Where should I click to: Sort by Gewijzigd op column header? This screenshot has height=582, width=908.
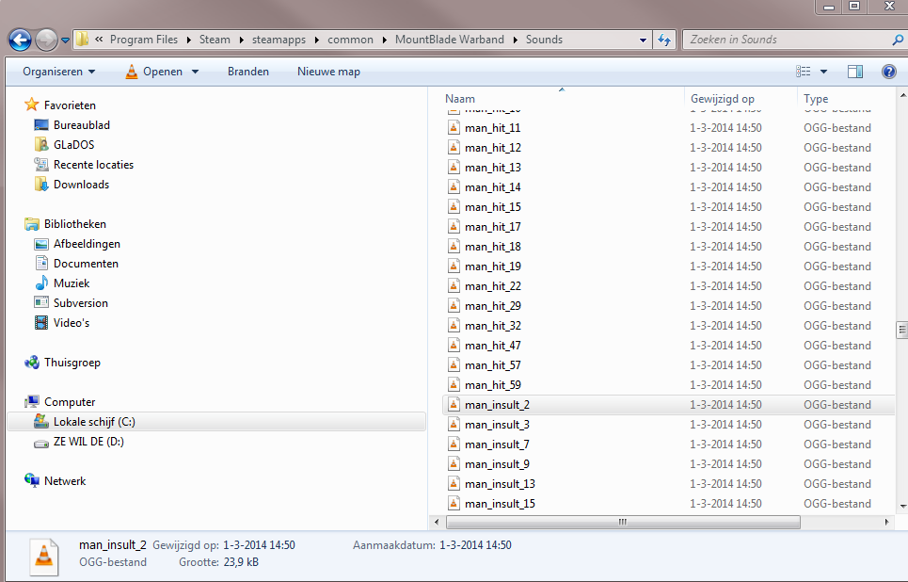coord(722,99)
